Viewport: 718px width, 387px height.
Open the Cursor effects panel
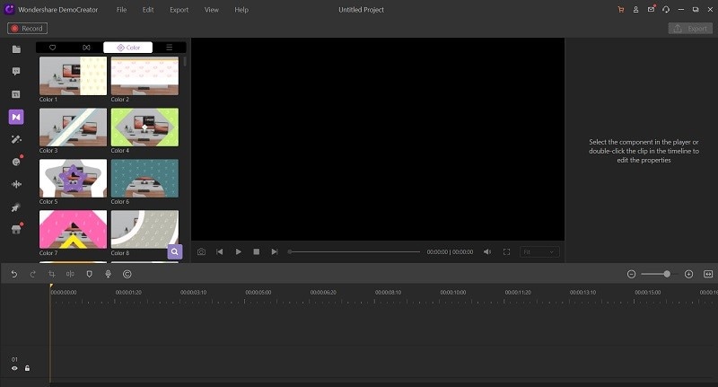[x=16, y=207]
